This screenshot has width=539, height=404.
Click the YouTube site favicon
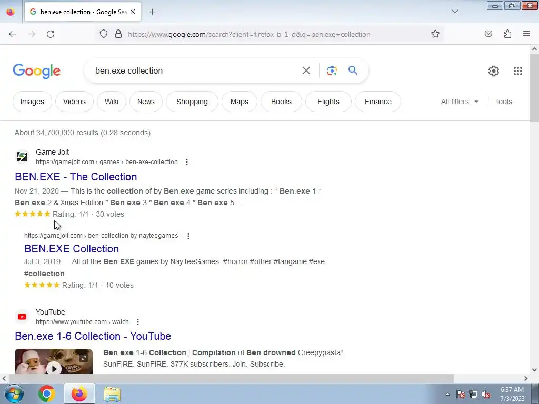22,317
